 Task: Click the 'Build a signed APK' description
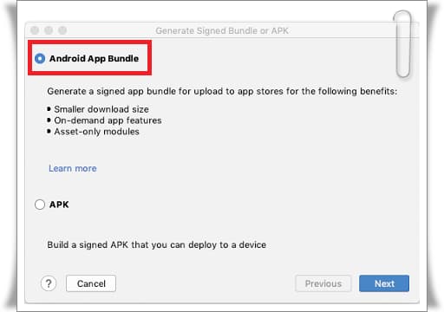point(157,244)
